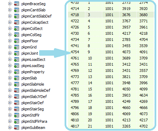Click cell 2785 in row 7
The image size is (158, 131).
(x=126, y=40)
